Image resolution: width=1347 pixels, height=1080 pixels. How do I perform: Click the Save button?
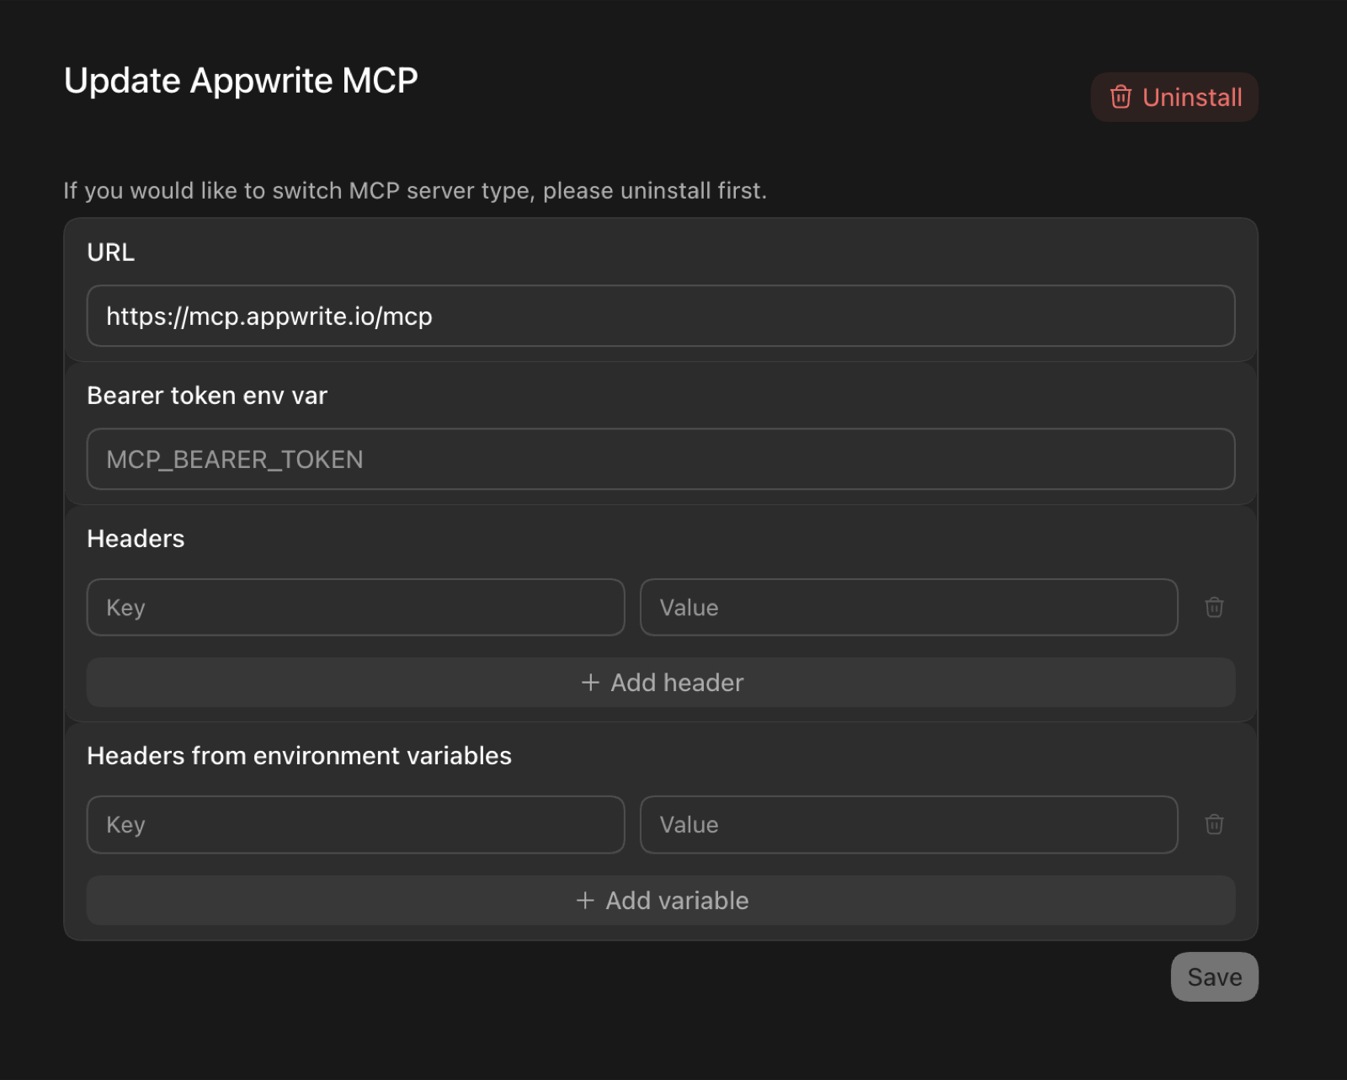point(1214,976)
